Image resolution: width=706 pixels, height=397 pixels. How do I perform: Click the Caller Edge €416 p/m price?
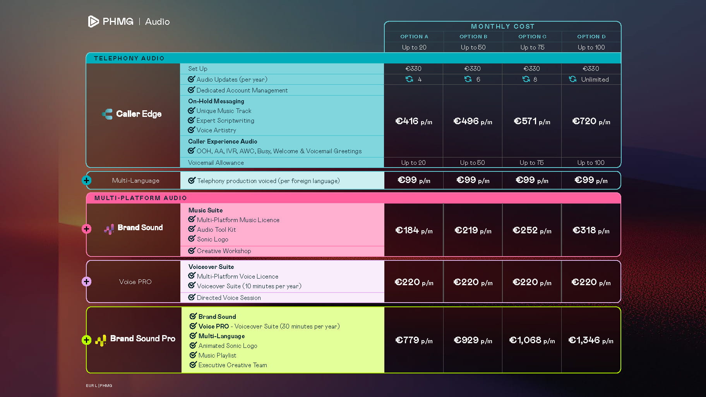click(414, 121)
